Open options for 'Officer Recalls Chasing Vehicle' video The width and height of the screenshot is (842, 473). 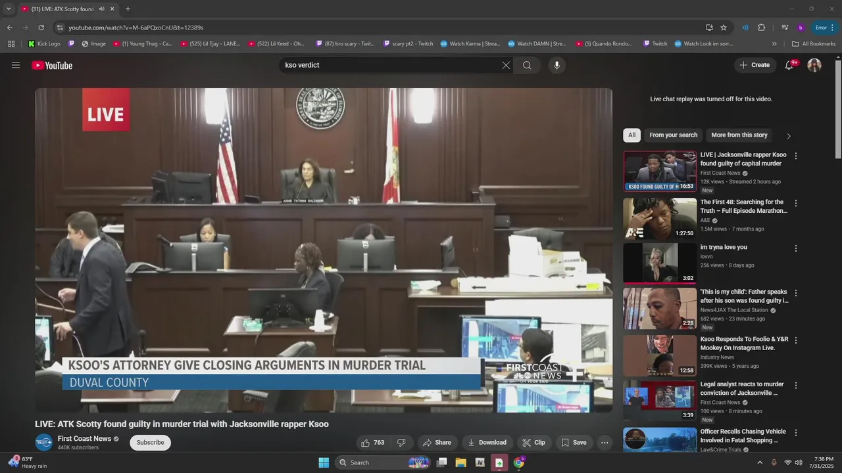point(796,433)
